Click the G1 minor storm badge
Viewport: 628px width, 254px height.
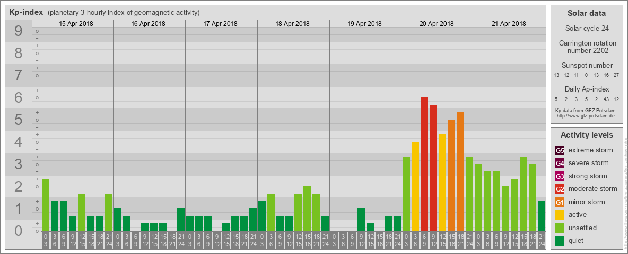[x=560, y=202]
